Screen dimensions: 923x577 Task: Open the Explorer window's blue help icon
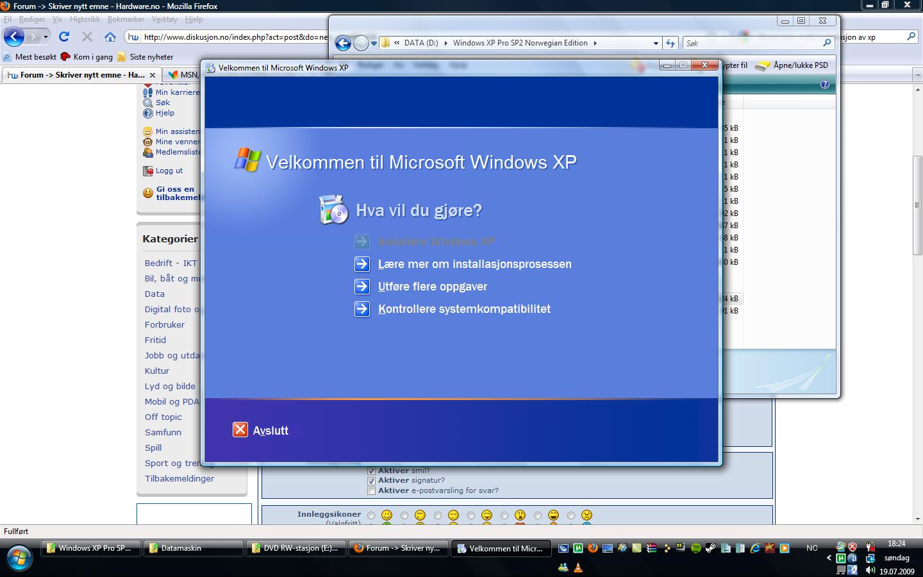[825, 84]
